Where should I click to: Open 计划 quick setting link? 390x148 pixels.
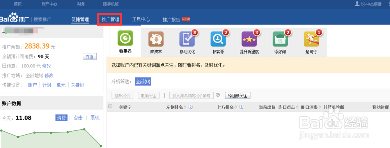(46, 85)
